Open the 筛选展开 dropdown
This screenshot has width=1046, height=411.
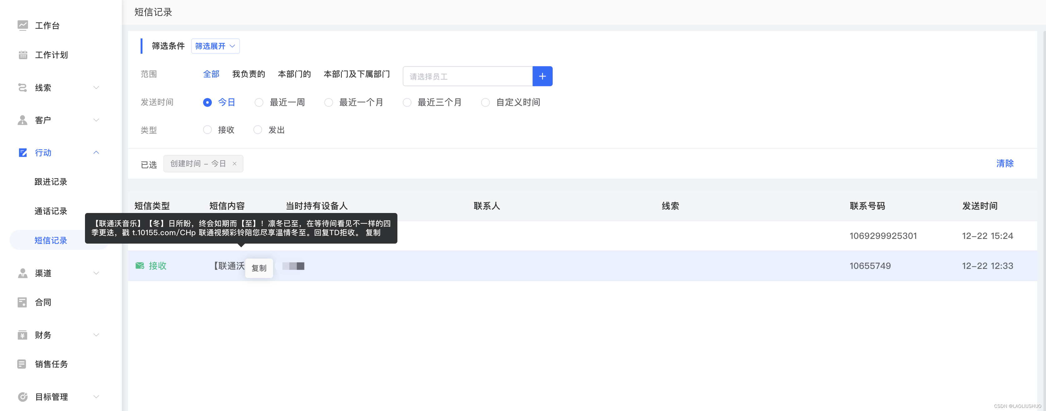click(x=215, y=46)
